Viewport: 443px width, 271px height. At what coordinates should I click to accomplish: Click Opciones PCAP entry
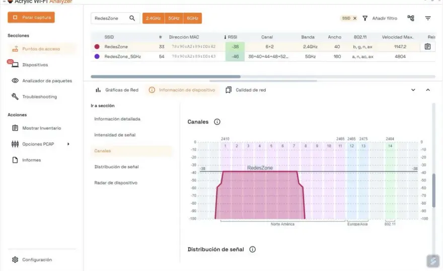tap(38, 144)
